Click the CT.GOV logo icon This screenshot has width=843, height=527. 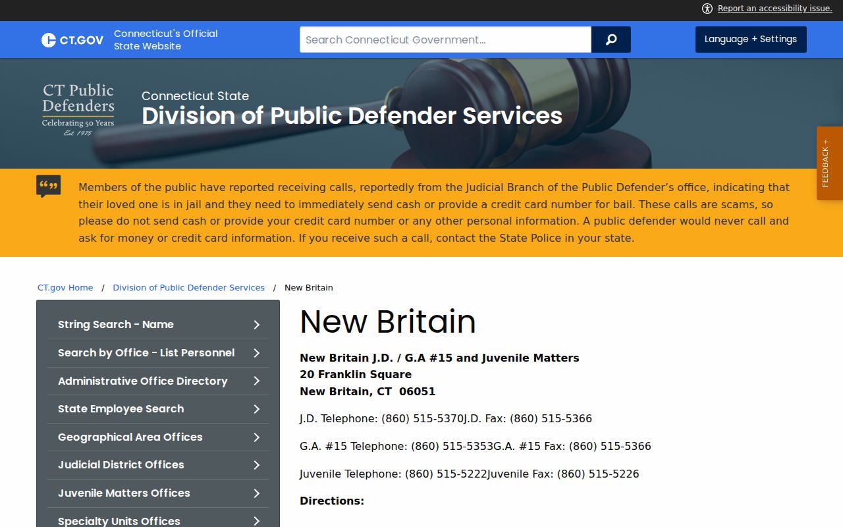pos(72,40)
